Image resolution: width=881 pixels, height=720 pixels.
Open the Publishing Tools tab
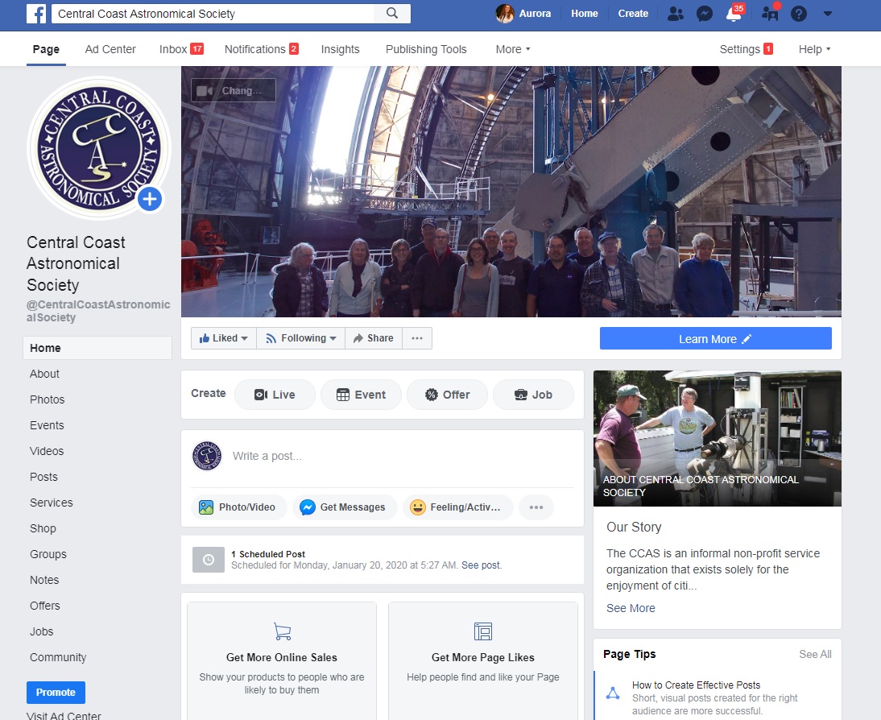click(x=426, y=49)
